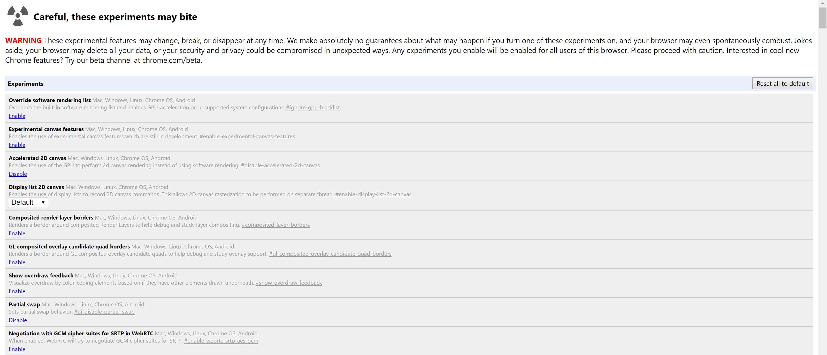827x355 pixels.
Task: Open the #enable-webrtc-srtp-aes-gcm anchor link
Action: (x=221, y=341)
